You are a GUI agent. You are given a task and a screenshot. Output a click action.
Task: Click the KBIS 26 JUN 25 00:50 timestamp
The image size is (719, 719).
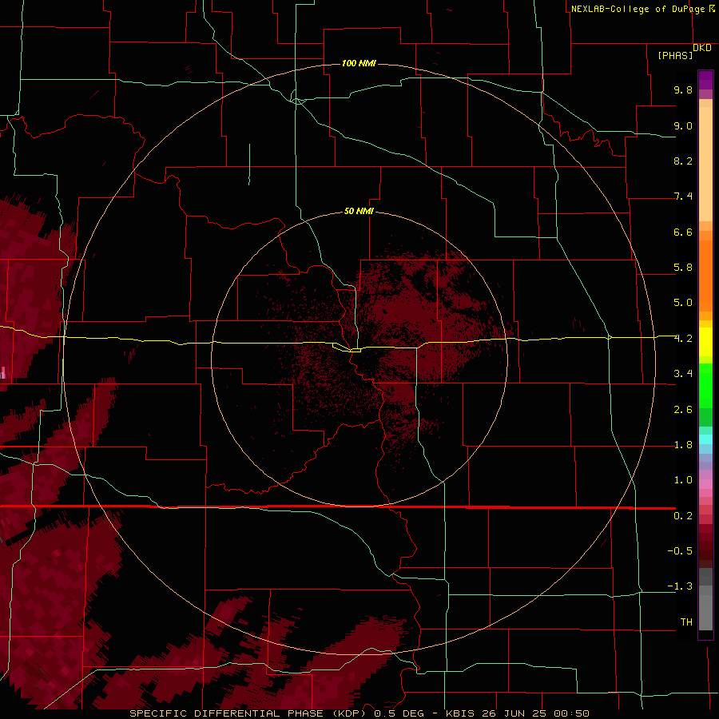[518, 713]
